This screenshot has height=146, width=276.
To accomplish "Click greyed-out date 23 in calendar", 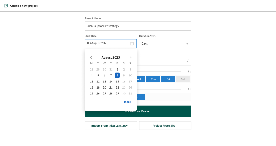I will [x=124, y=88].
